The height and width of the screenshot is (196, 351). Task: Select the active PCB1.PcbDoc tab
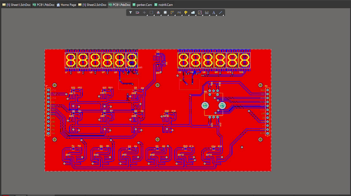[x=119, y=5]
